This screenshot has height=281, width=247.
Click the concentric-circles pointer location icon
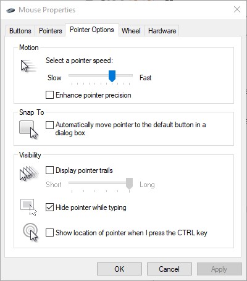30,232
